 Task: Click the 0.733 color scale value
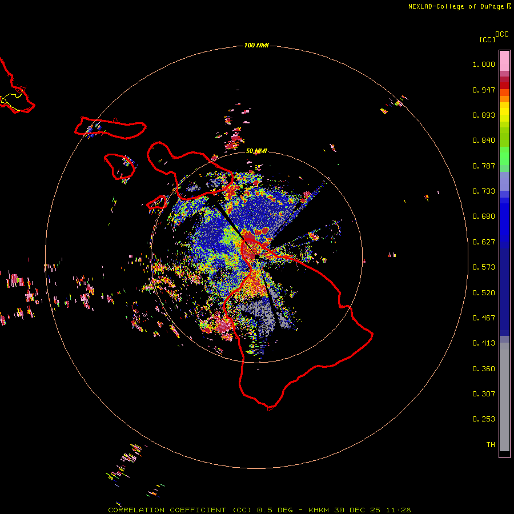tap(484, 191)
